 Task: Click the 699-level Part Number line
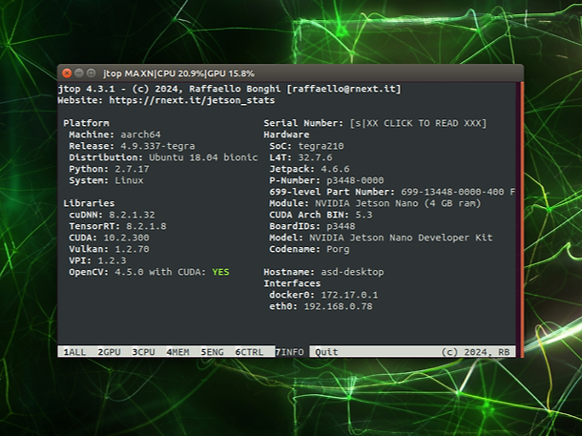(x=392, y=192)
